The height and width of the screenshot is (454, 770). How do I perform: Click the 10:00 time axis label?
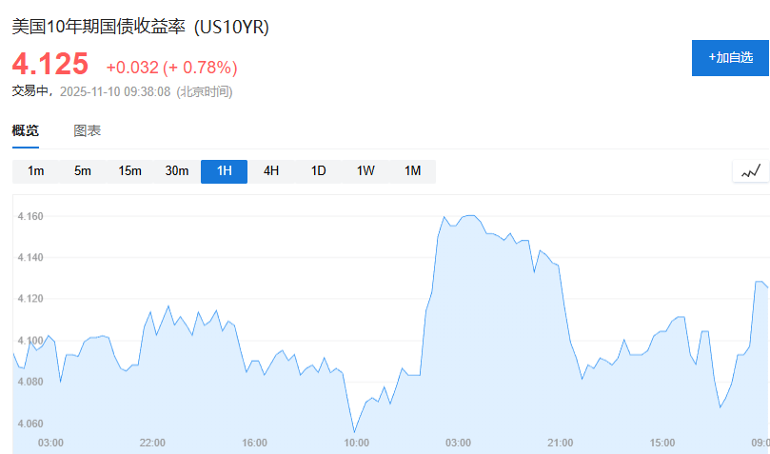356,443
